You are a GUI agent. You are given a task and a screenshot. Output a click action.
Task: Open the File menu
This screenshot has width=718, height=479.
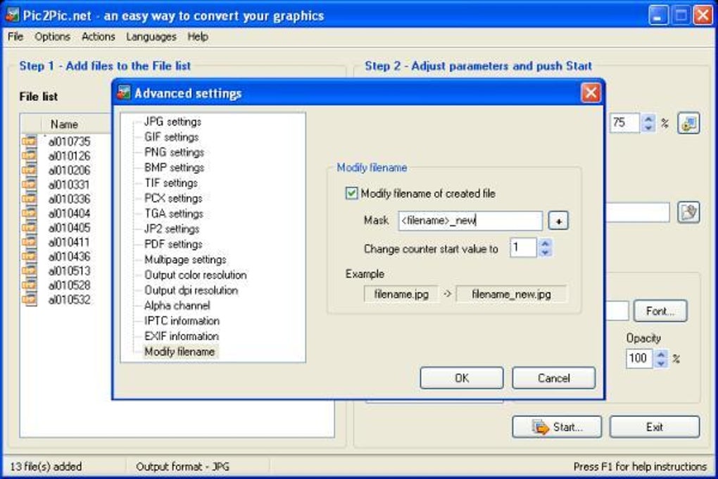click(x=15, y=37)
